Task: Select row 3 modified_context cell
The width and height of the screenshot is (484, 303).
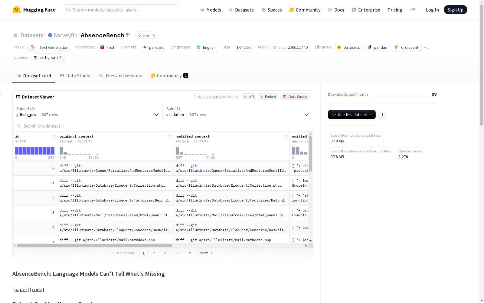Action: pos(231,213)
